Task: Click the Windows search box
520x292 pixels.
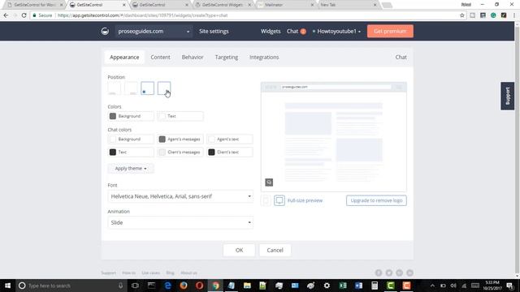Action: (x=71, y=286)
